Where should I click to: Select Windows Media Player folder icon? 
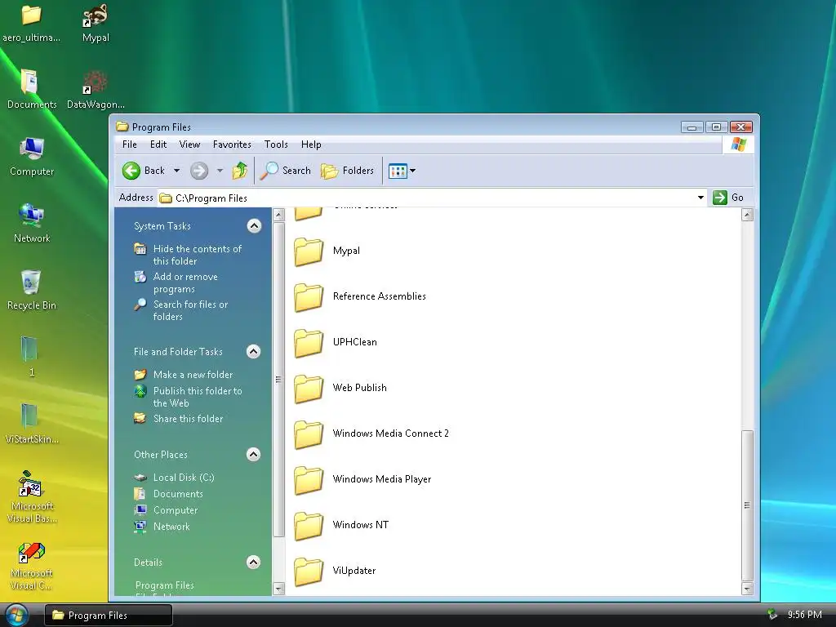point(309,480)
